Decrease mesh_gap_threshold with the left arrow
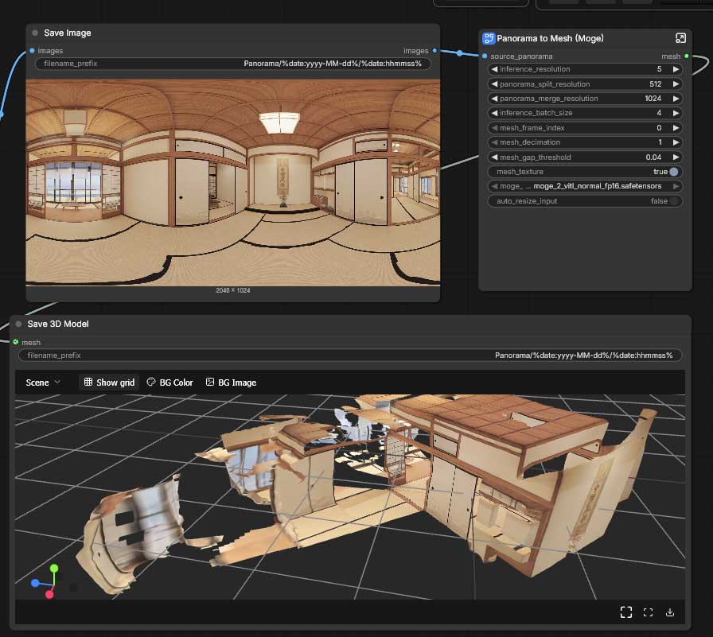This screenshot has height=637, width=713. coord(494,157)
